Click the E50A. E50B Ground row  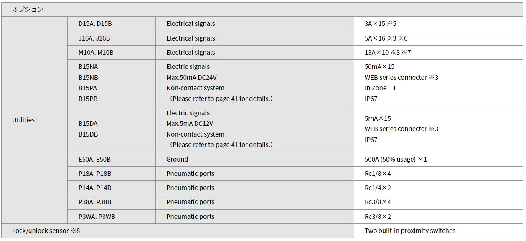(x=295, y=160)
